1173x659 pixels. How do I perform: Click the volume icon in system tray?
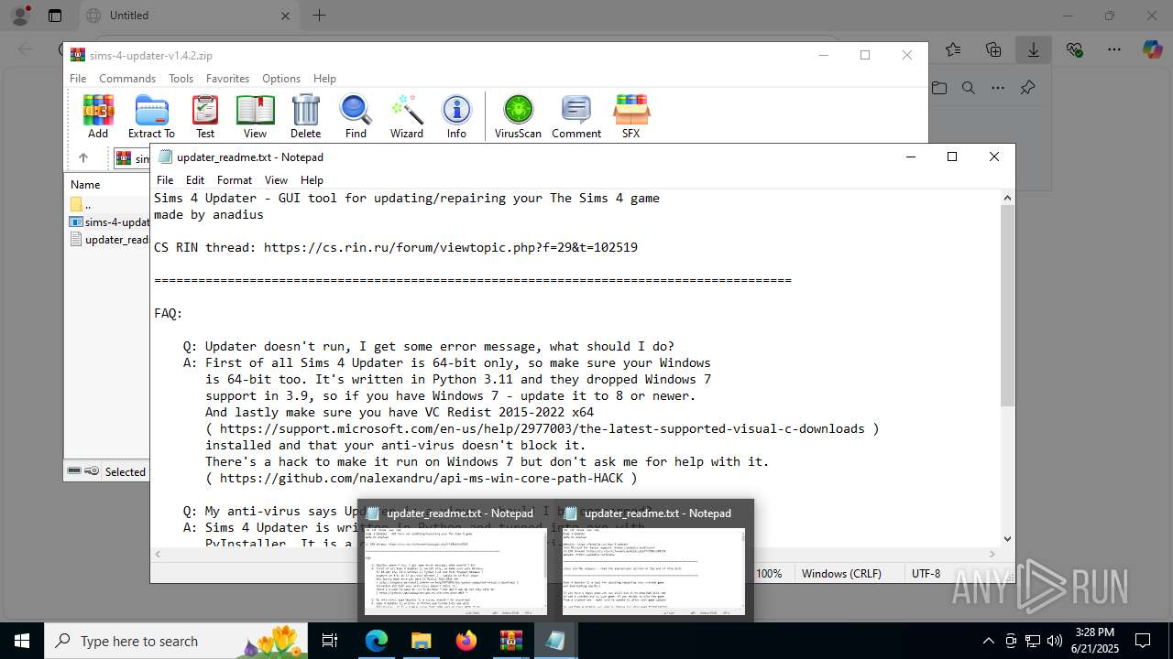tap(1055, 641)
